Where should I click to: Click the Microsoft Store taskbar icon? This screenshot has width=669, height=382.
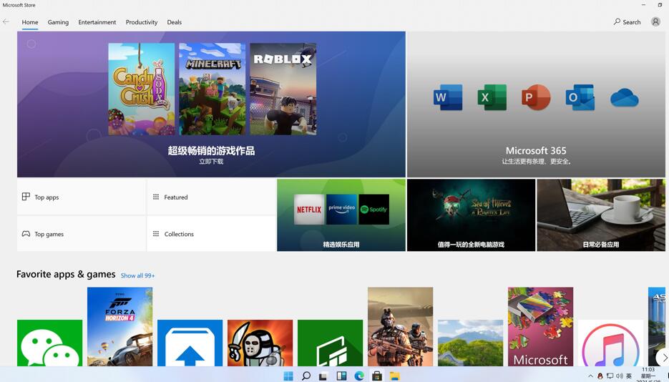(377, 376)
